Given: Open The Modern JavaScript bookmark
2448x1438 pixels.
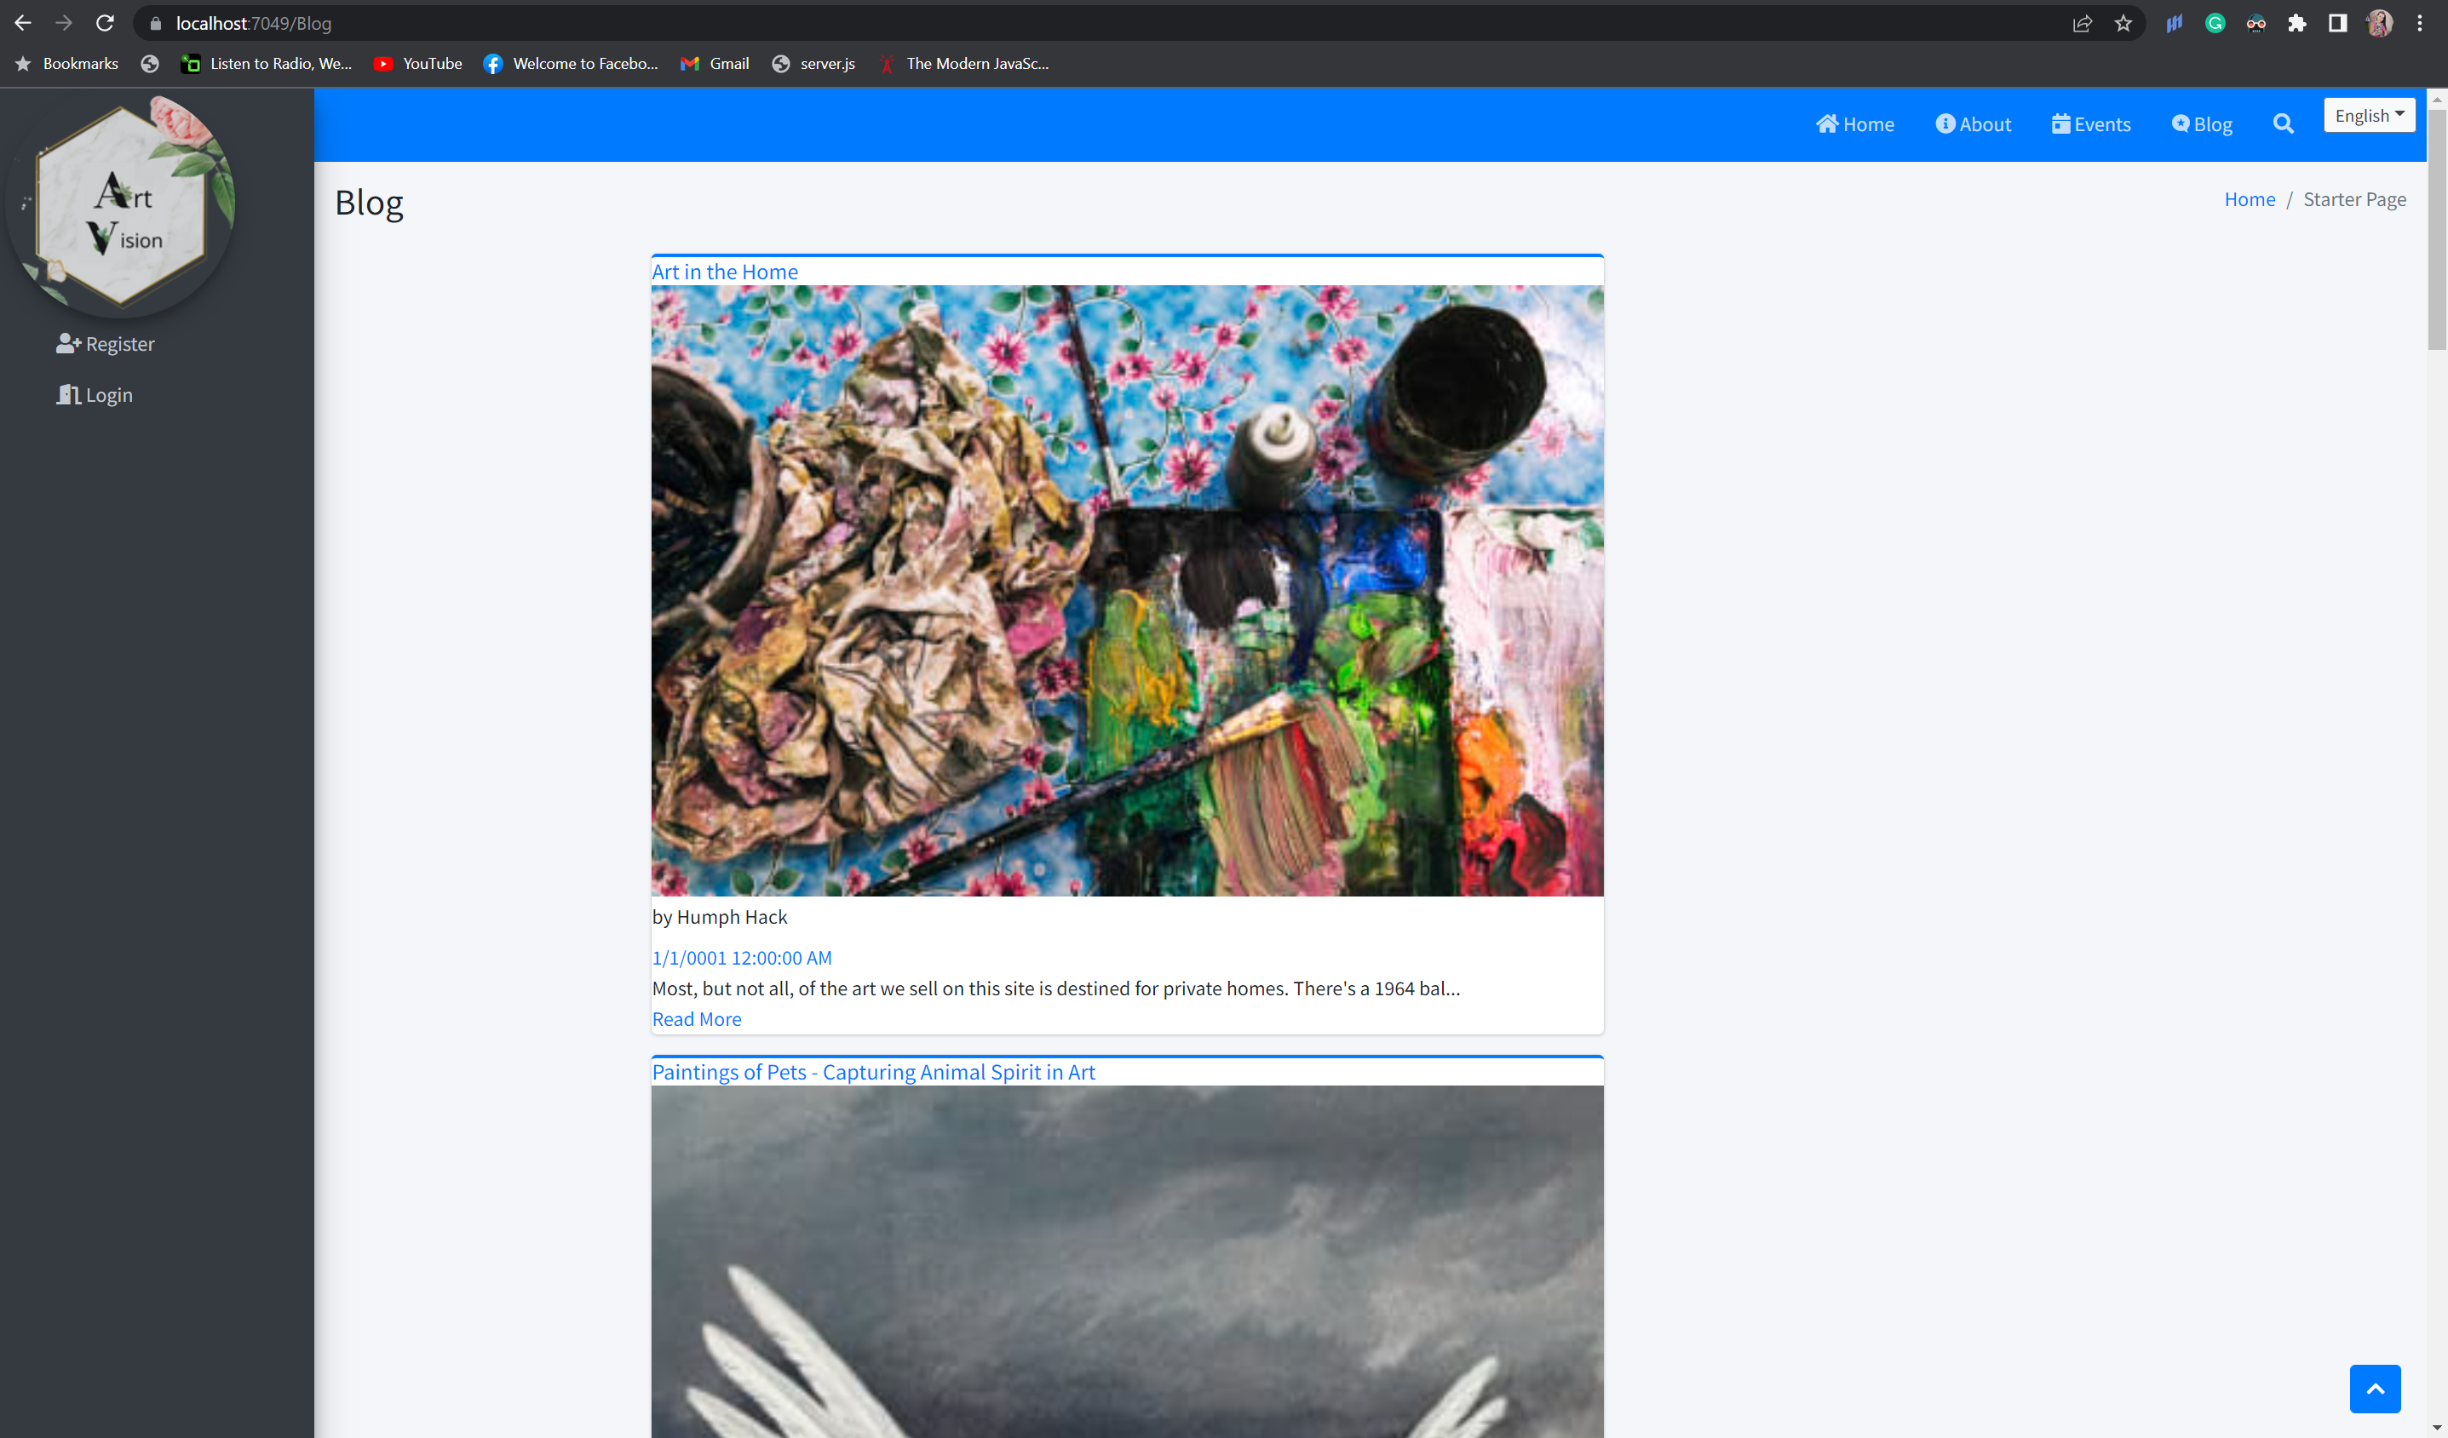Looking at the screenshot, I should [963, 64].
